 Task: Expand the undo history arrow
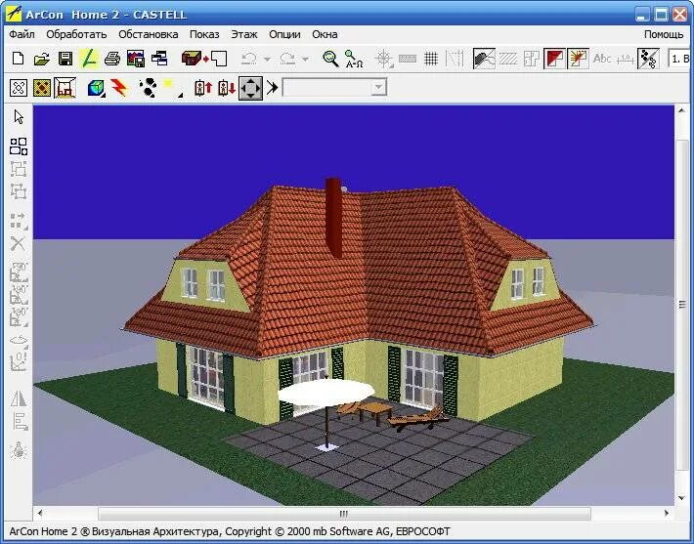tap(267, 59)
